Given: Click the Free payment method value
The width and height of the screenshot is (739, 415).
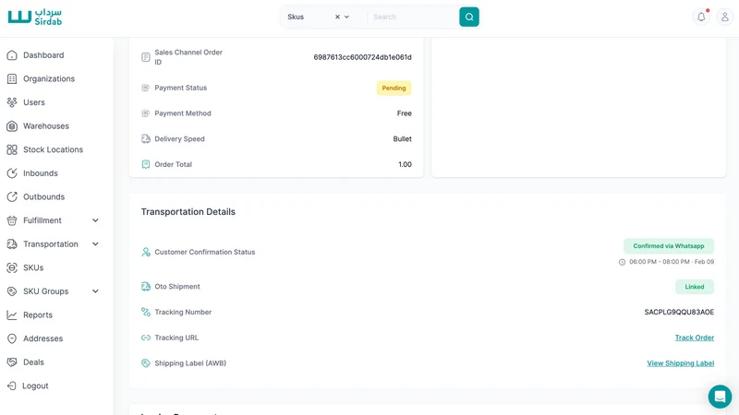Looking at the screenshot, I should point(404,113).
